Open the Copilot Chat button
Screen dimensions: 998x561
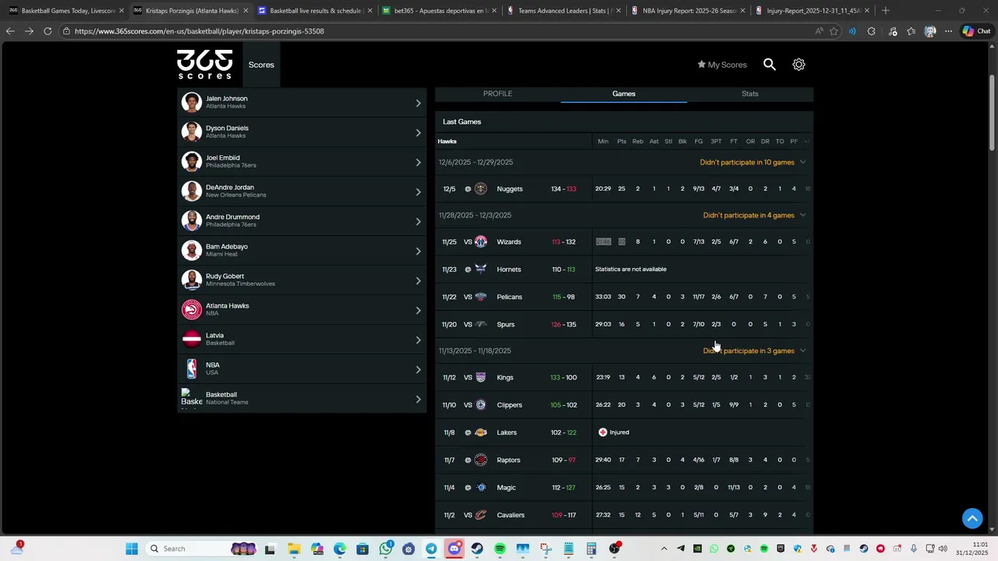(976, 31)
